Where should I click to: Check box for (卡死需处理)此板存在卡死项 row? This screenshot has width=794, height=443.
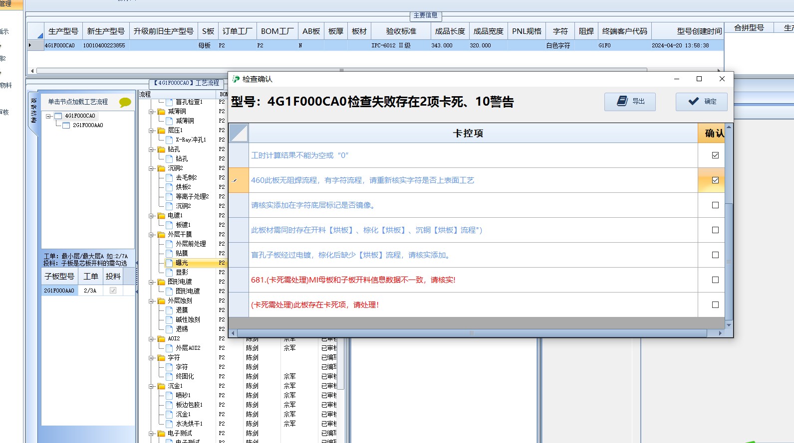point(715,305)
